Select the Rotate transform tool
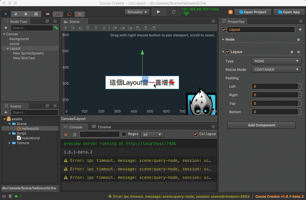The height and width of the screenshot is (200, 306). pyautogui.click(x=16, y=14)
